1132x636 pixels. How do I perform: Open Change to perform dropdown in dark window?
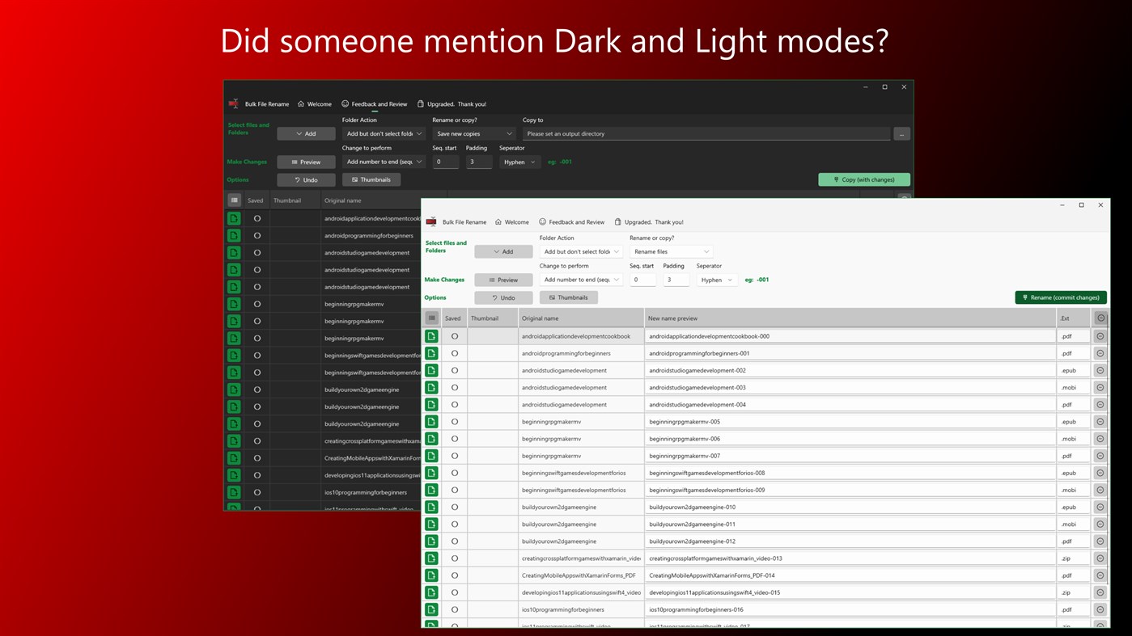[384, 162]
